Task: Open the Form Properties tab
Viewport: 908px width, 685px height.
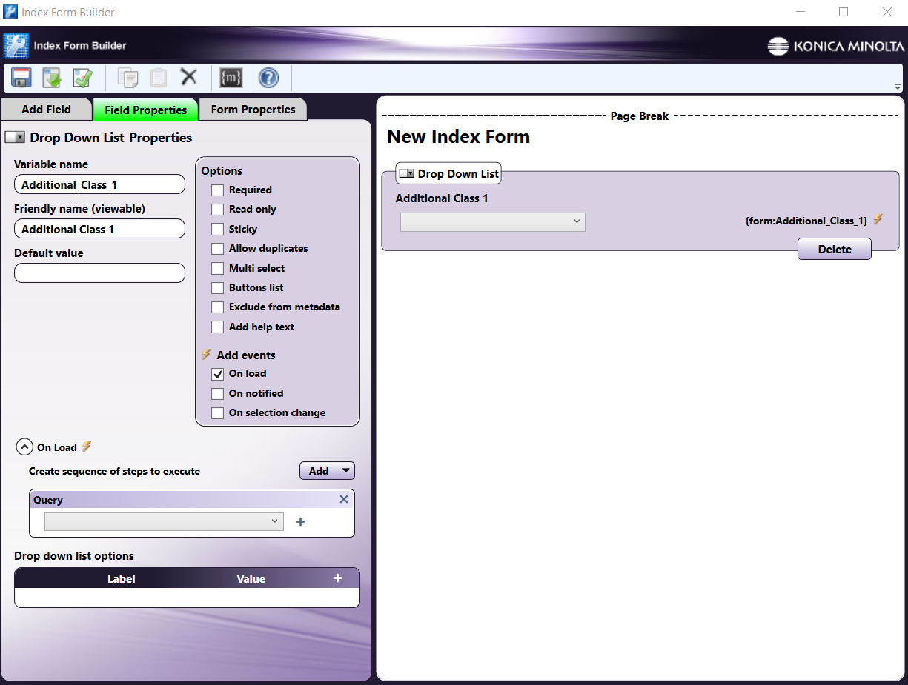Action: point(253,109)
